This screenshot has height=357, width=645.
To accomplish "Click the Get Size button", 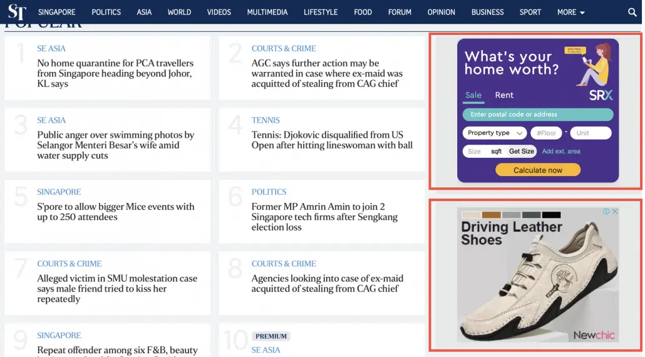I will (x=522, y=152).
